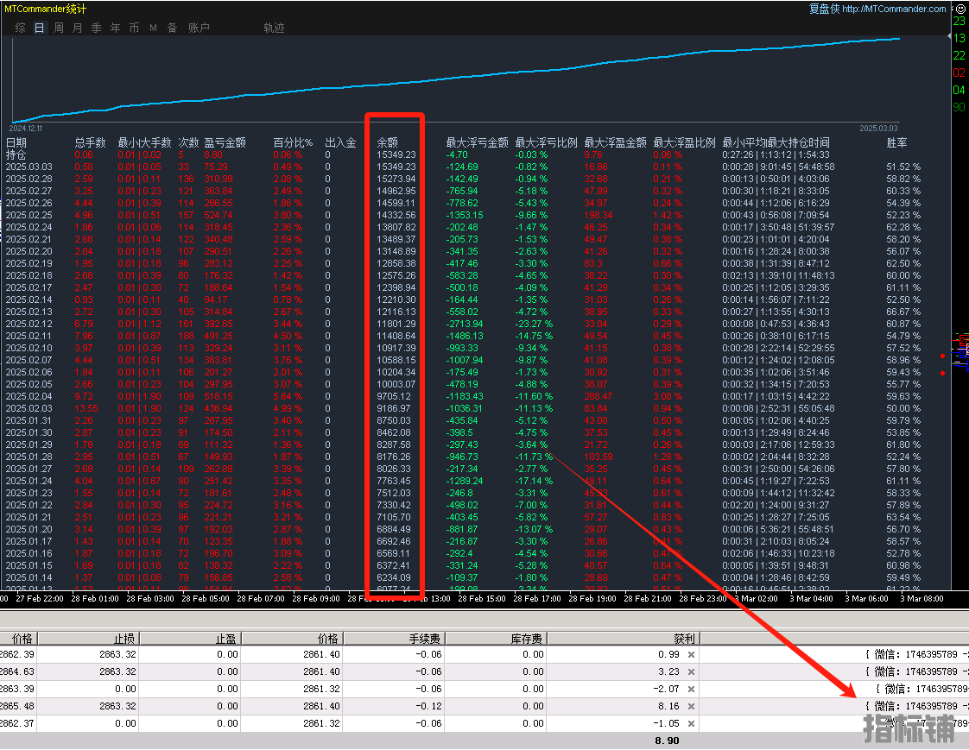The width and height of the screenshot is (969, 750).
Task: Click the 盈亏金额 heading
Action: pos(225,142)
